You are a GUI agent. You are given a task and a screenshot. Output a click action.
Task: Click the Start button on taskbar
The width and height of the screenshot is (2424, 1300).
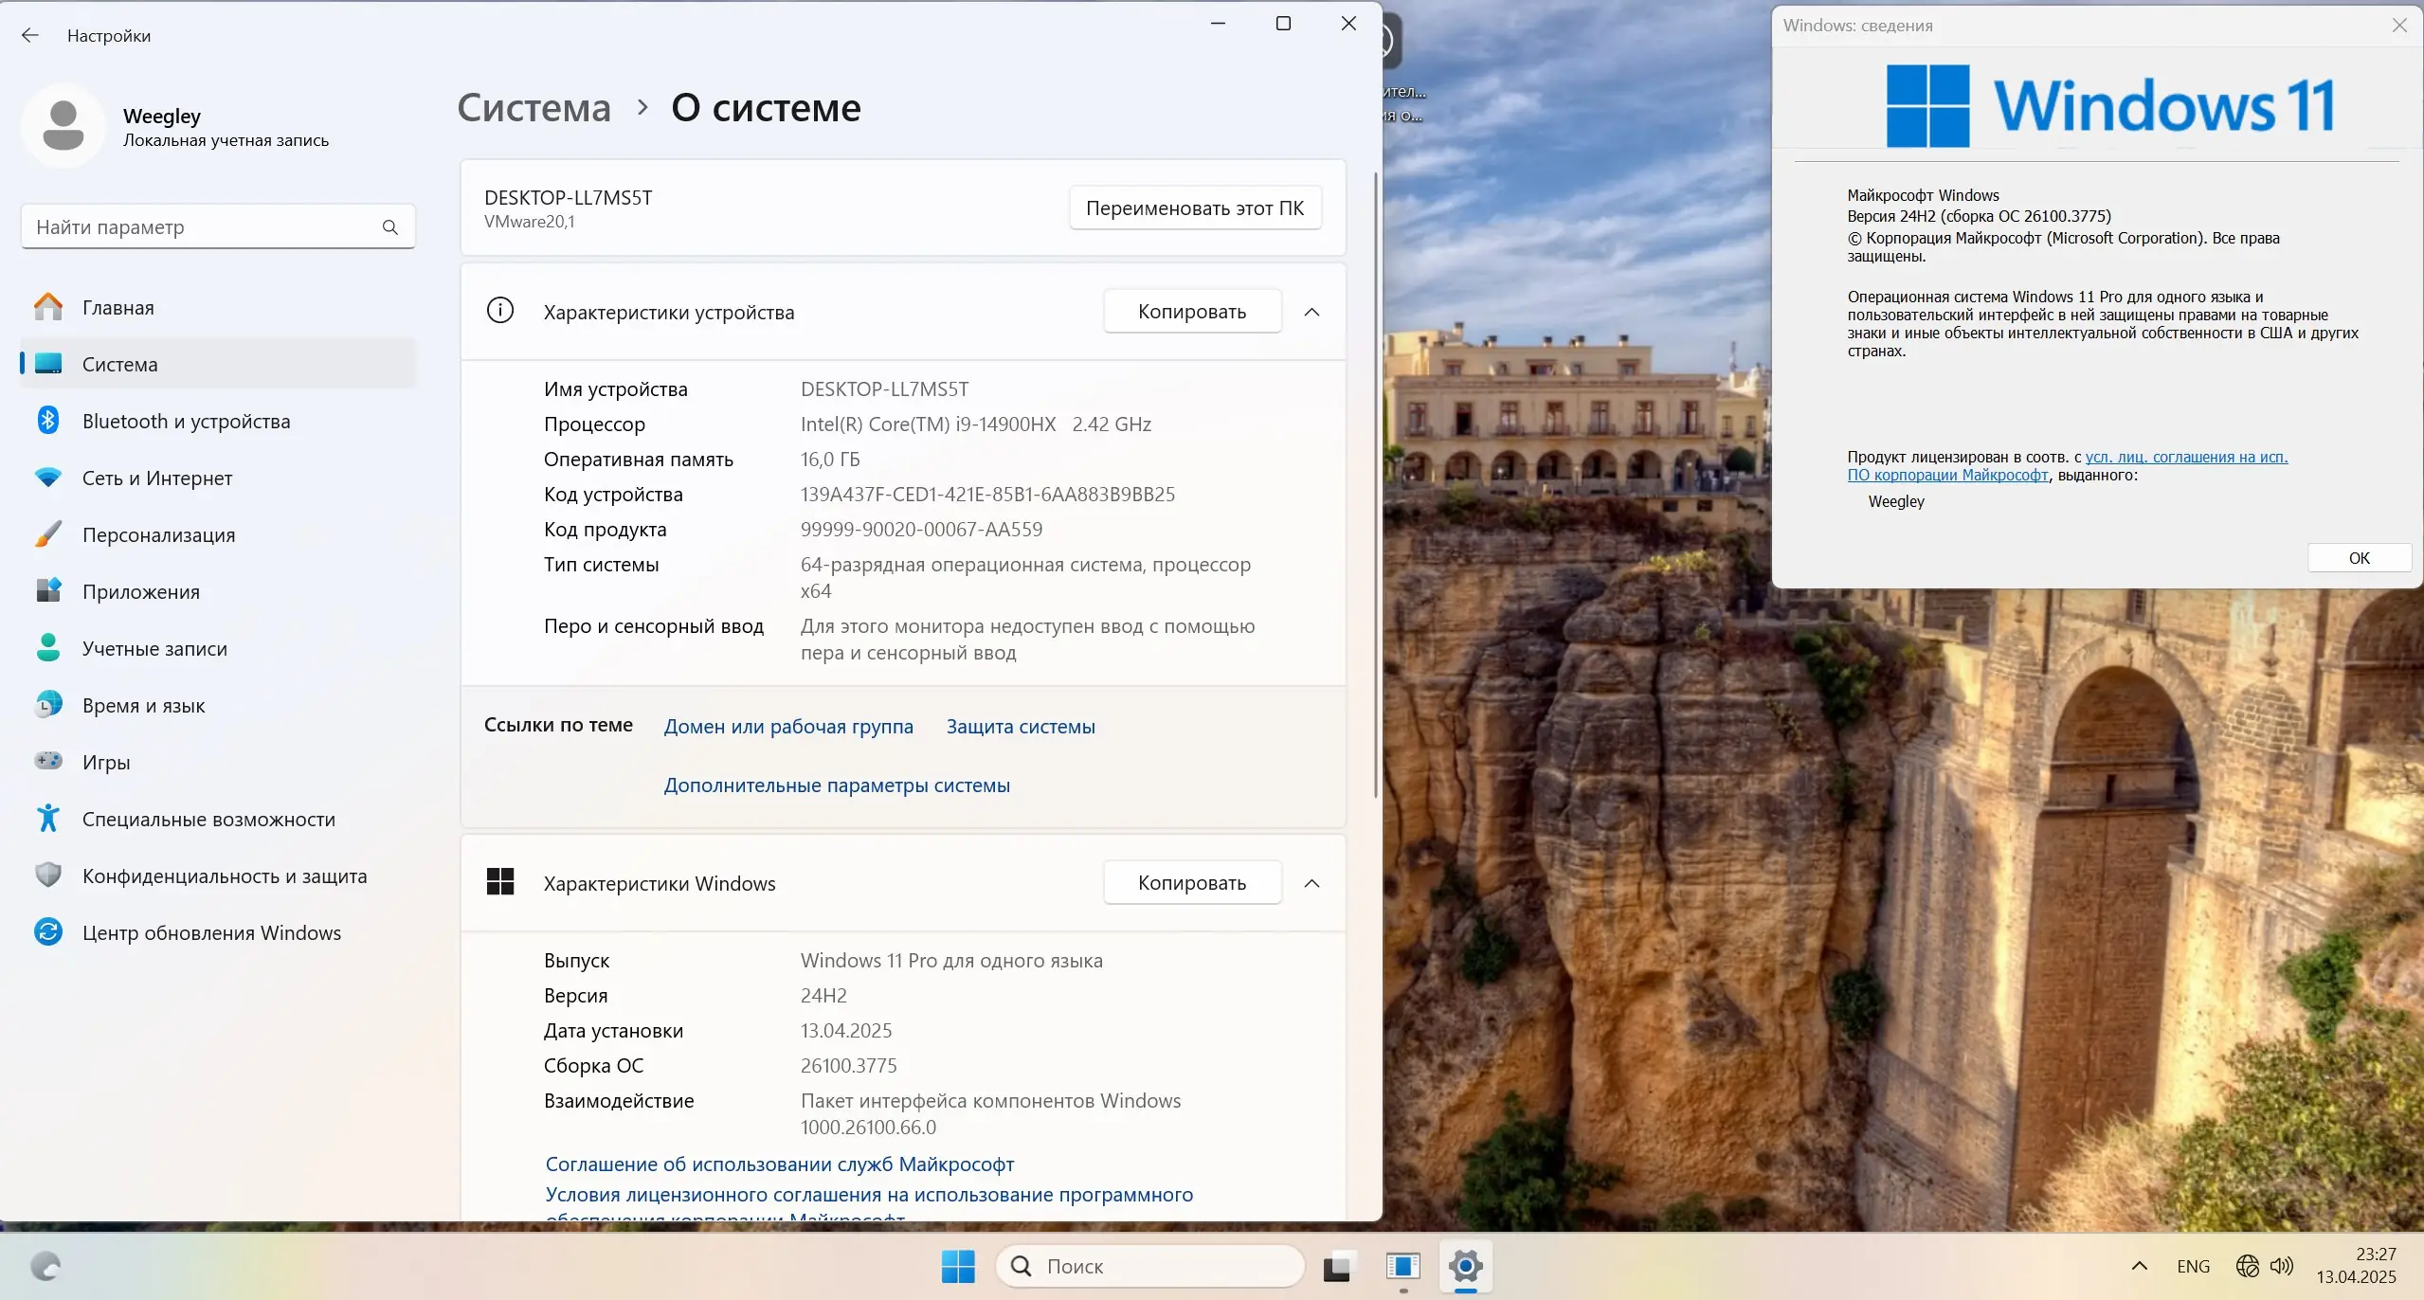pos(957,1265)
